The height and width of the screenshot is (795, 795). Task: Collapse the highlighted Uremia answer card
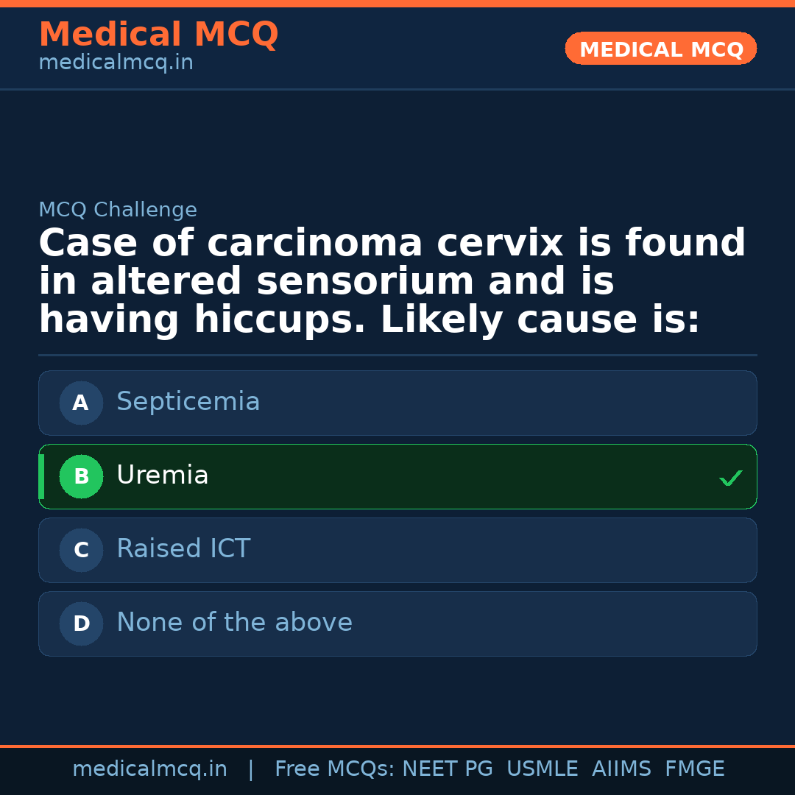coord(397,476)
